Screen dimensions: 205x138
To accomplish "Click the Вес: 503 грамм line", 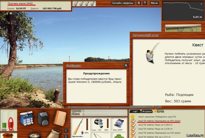I will pyautogui.click(x=178, y=101).
